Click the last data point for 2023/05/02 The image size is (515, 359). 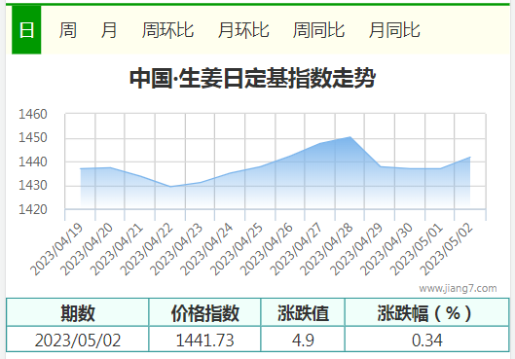470,158
